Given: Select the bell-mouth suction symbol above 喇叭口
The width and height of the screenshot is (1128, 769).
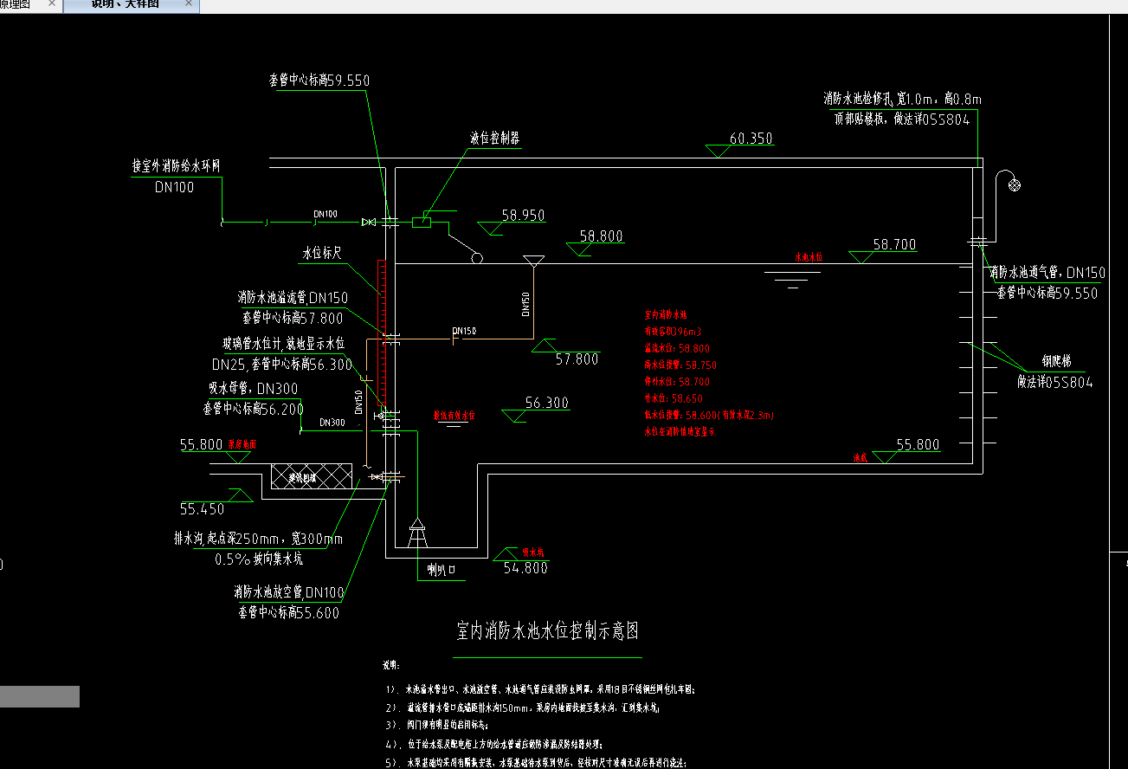Looking at the screenshot, I should [416, 533].
